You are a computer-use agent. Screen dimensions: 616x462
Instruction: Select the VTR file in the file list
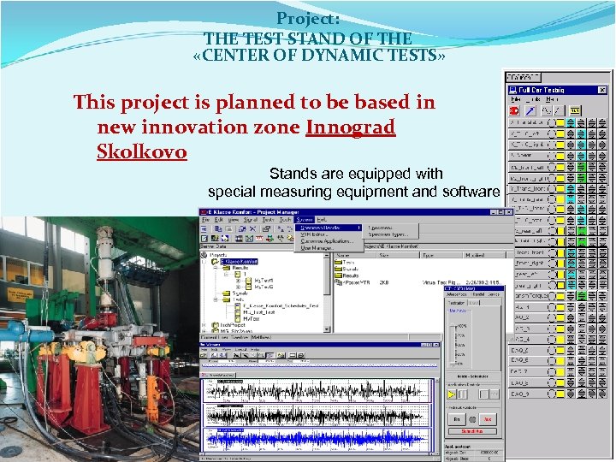352,282
